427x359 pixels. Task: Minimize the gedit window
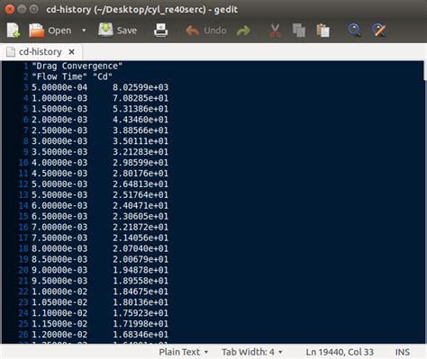coord(22,9)
